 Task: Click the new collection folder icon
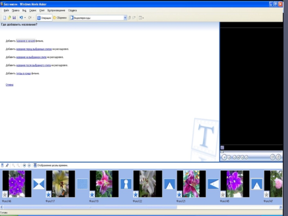pos(134,18)
